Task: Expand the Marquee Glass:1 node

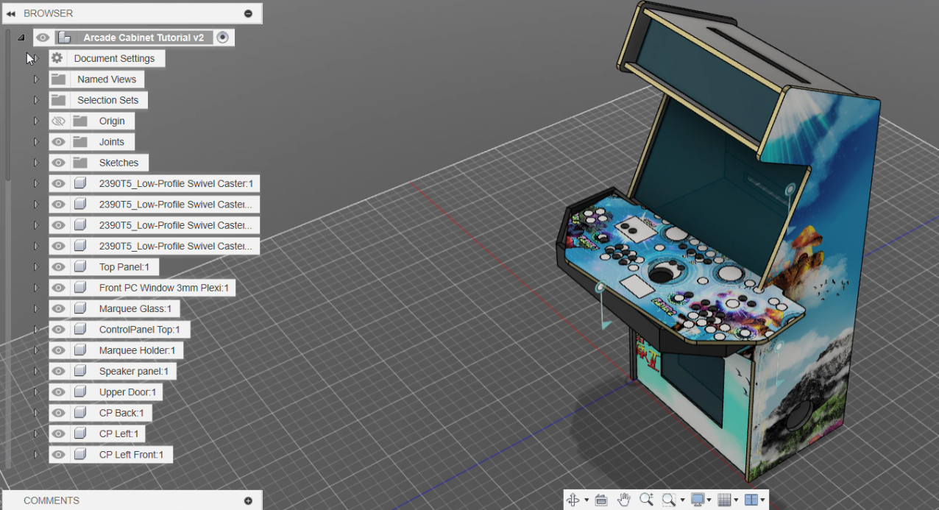Action: pyautogui.click(x=36, y=308)
